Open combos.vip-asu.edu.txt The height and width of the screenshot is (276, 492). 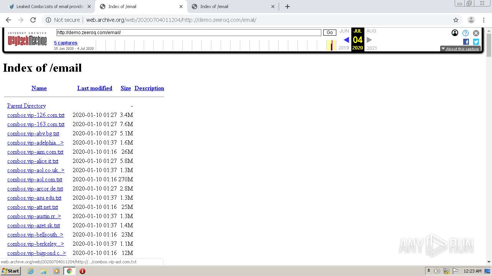tap(34, 198)
